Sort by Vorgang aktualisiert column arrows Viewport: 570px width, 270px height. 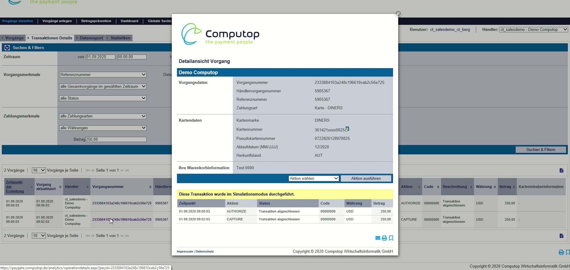pyautogui.click(x=60, y=187)
